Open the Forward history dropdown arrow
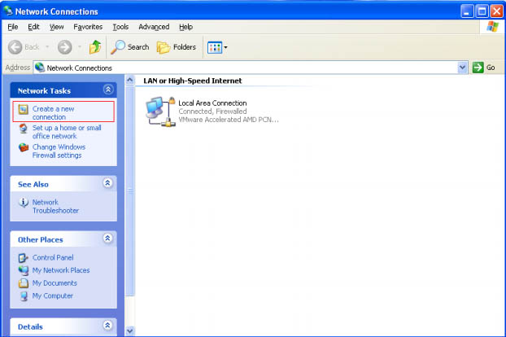506x337 pixels. tap(80, 47)
